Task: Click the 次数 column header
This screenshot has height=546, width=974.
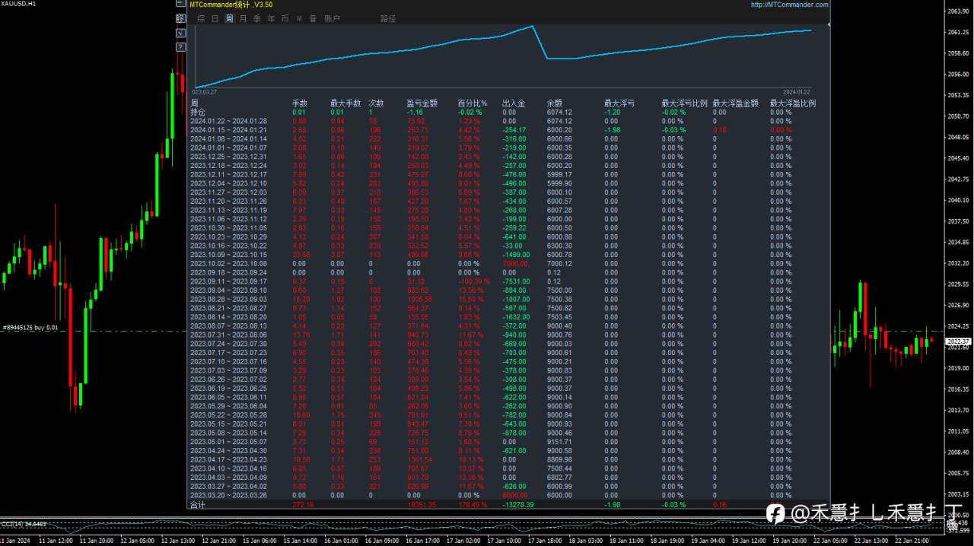Action: 377,103
